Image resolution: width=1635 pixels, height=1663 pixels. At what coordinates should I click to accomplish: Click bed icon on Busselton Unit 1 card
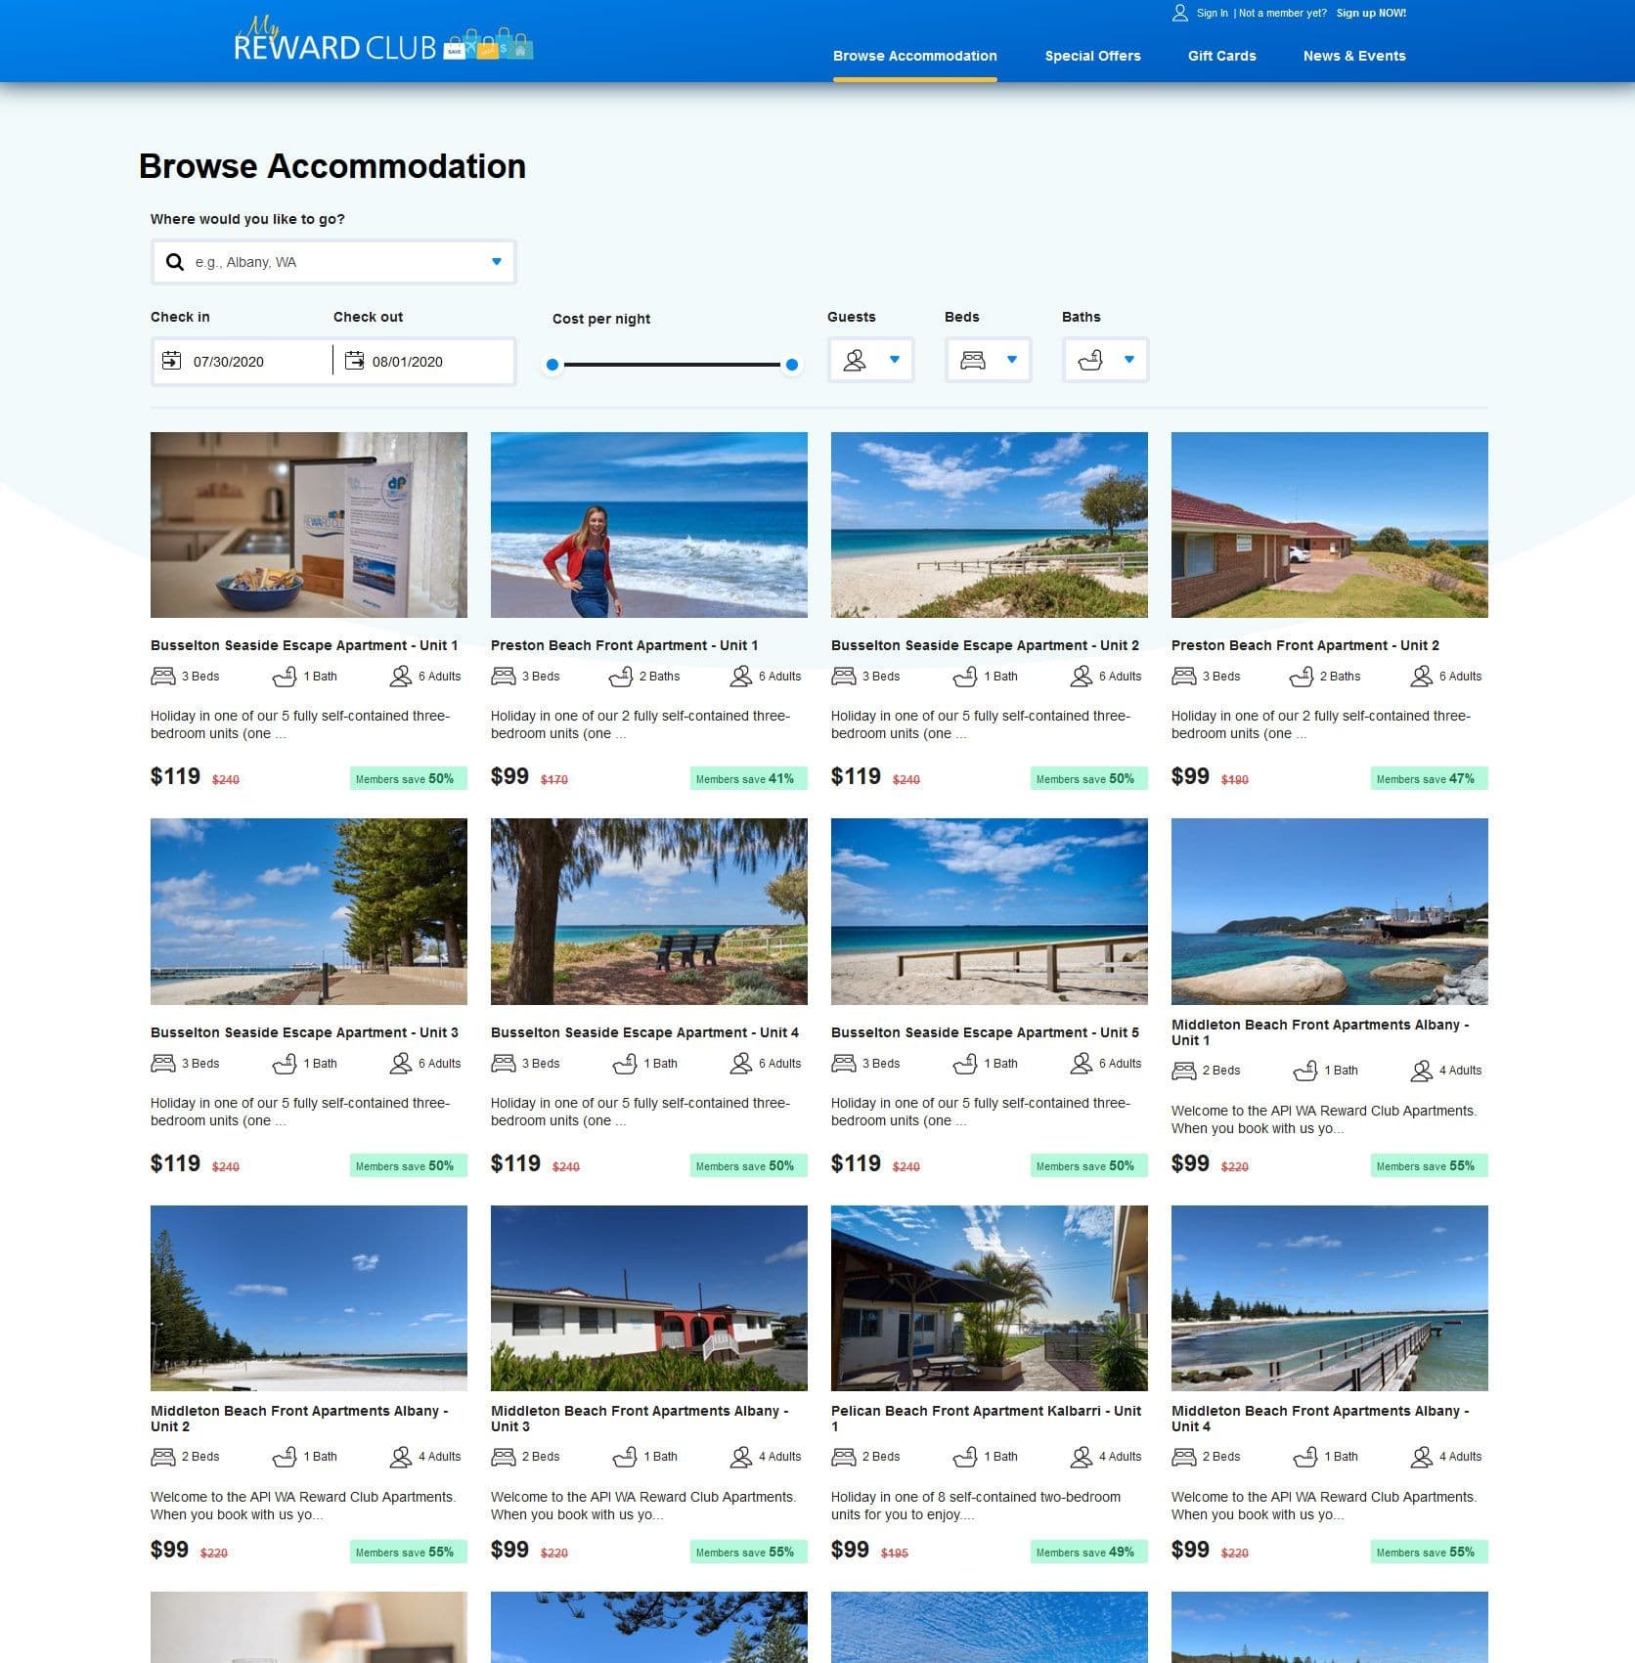click(x=162, y=676)
